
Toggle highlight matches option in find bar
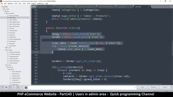pos(22,87)
